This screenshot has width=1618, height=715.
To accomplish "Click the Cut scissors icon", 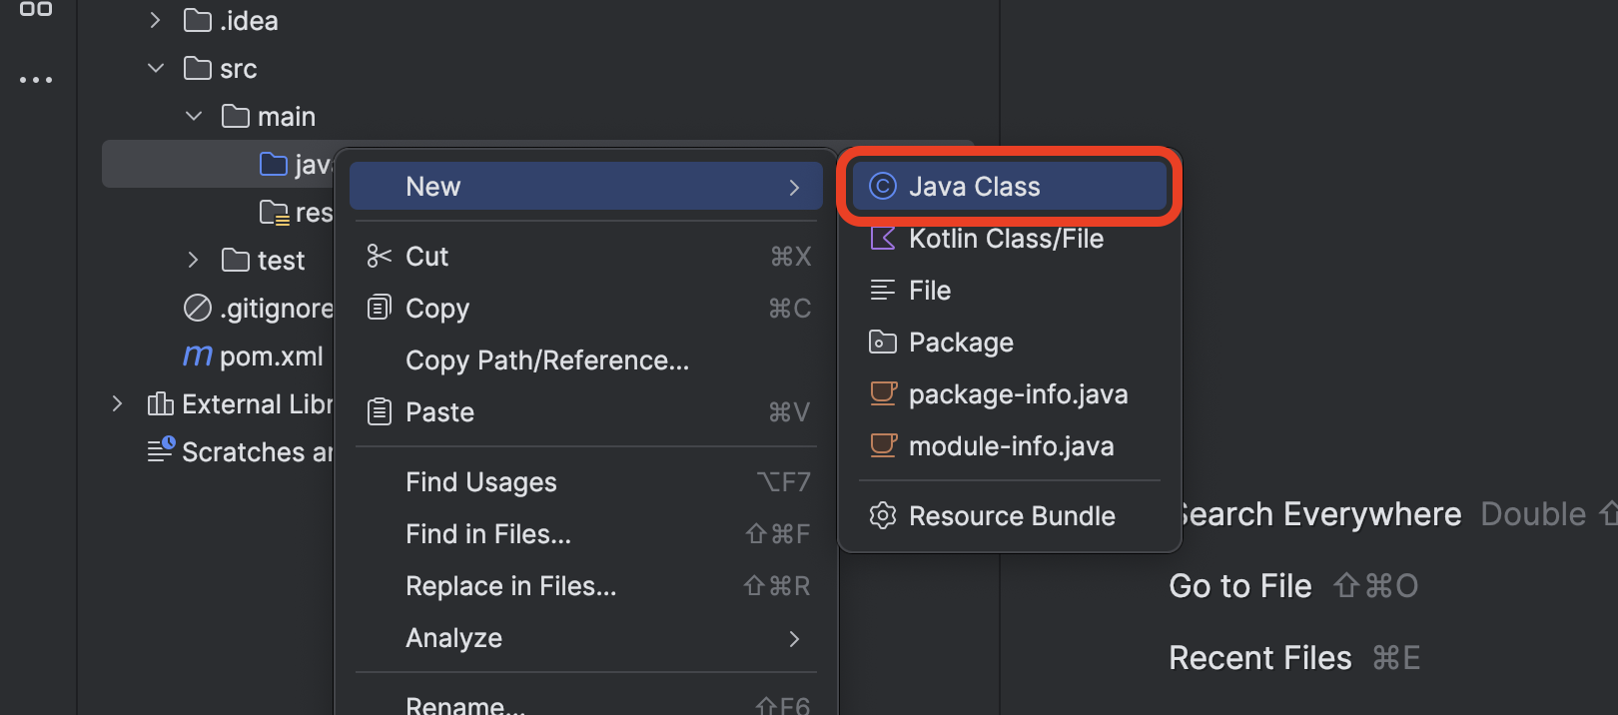I will point(378,256).
